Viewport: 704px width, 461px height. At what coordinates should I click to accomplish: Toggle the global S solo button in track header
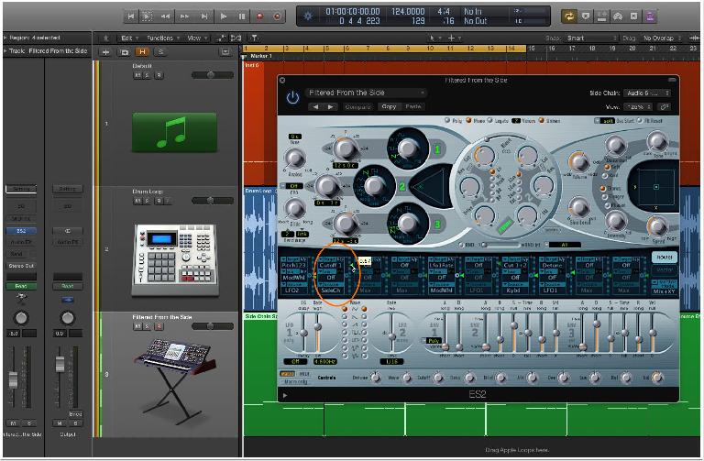pyautogui.click(x=160, y=52)
